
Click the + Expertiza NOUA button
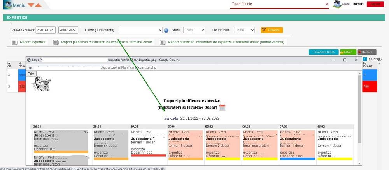pyautogui.click(x=324, y=52)
